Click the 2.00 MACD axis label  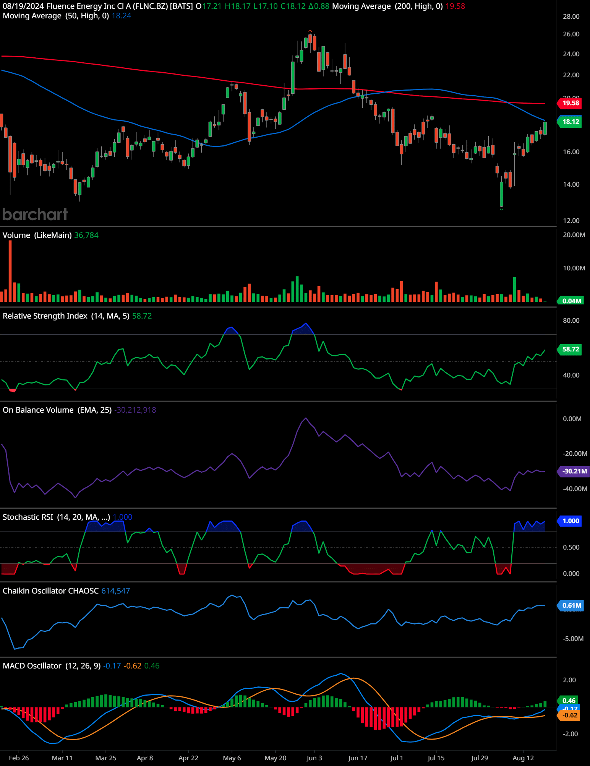tap(569, 680)
